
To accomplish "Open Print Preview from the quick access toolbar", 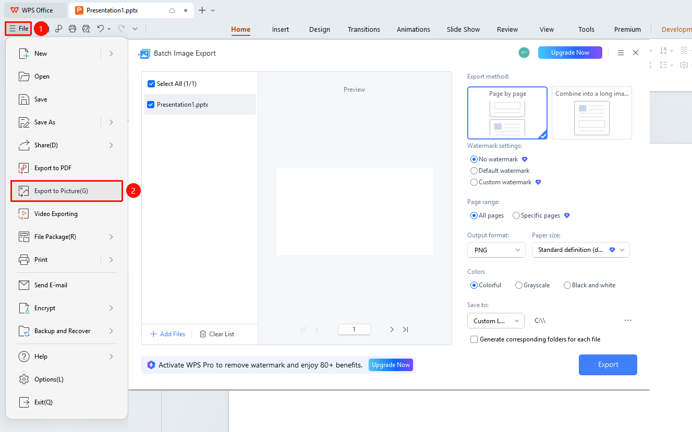I will [86, 29].
